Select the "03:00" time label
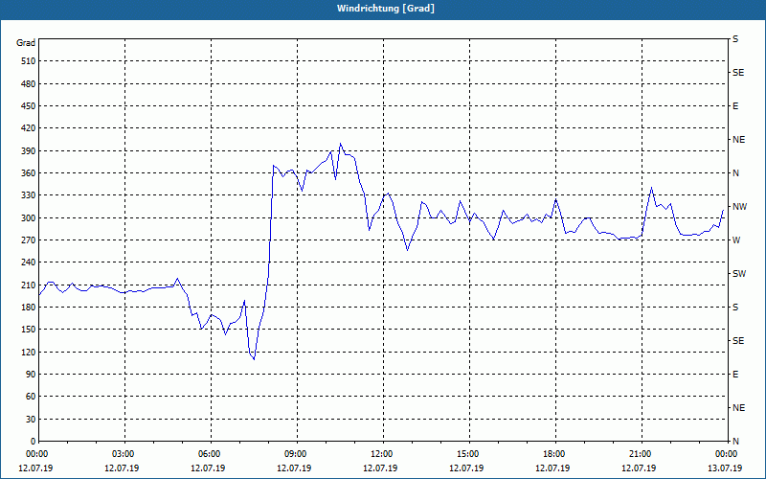 [x=123, y=454]
